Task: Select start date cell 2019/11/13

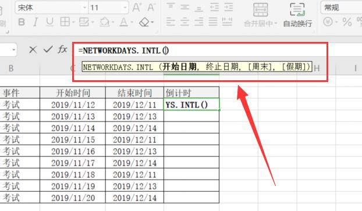Action: pos(73,116)
